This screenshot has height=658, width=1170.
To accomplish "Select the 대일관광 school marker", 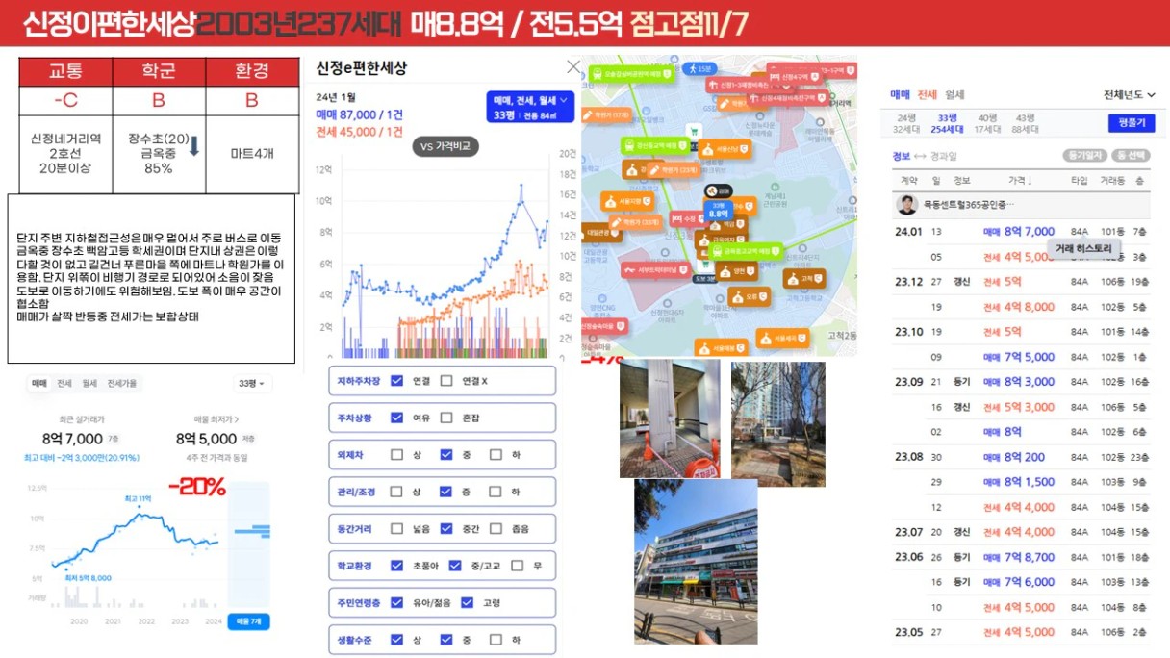I will pyautogui.click(x=600, y=232).
